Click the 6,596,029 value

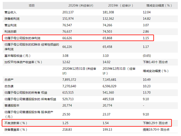(x=110, y=86)
